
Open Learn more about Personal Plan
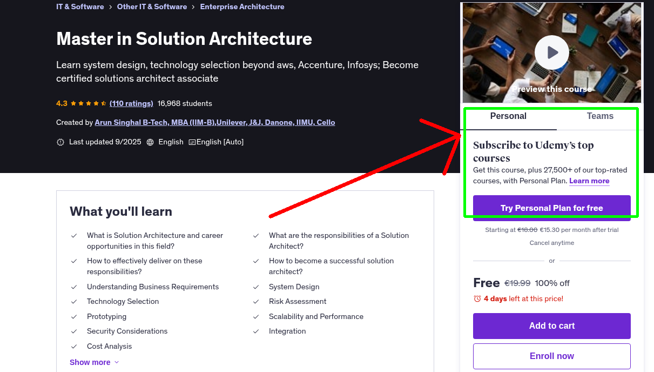(589, 181)
